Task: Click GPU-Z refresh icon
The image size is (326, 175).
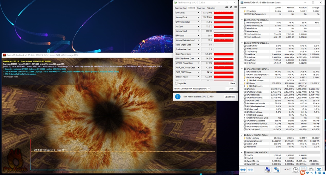Action: click(231, 8)
